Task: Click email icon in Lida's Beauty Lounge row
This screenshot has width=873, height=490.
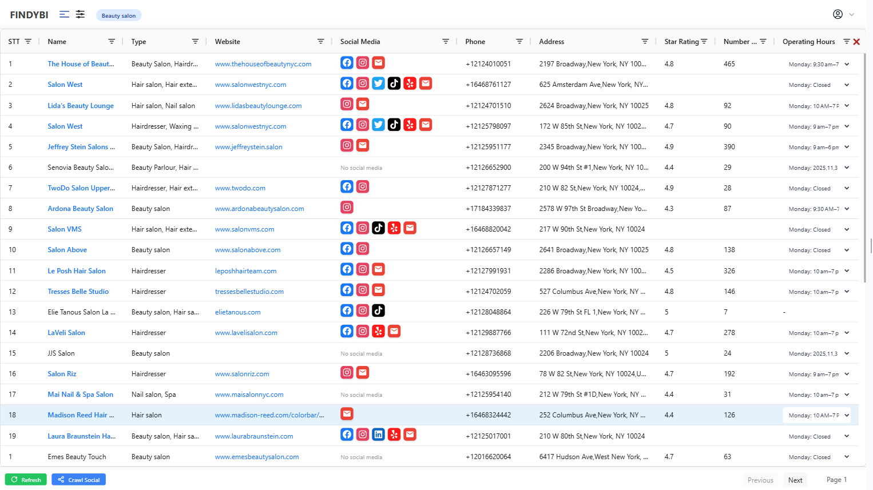Action: [363, 104]
